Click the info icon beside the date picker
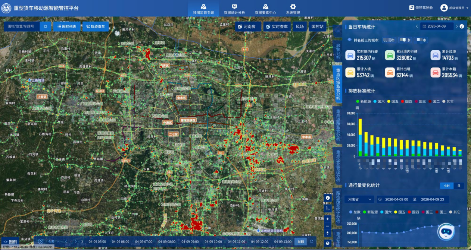This screenshot has height=250, width=471. tap(462, 26)
